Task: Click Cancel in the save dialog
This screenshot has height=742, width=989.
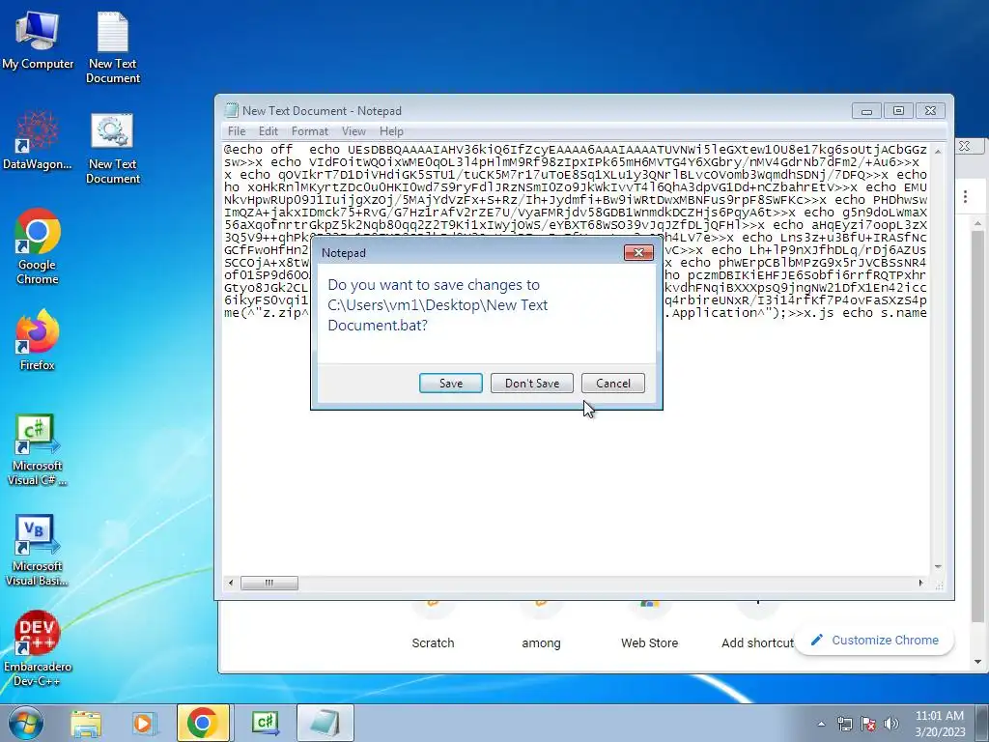Action: (613, 383)
